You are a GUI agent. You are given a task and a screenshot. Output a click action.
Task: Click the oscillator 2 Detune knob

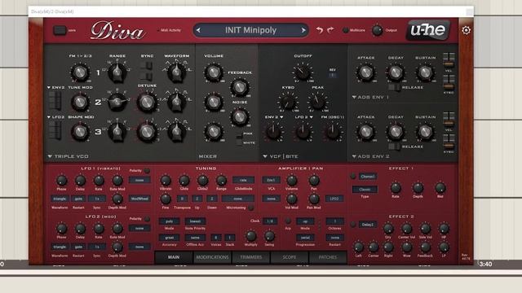(x=147, y=102)
